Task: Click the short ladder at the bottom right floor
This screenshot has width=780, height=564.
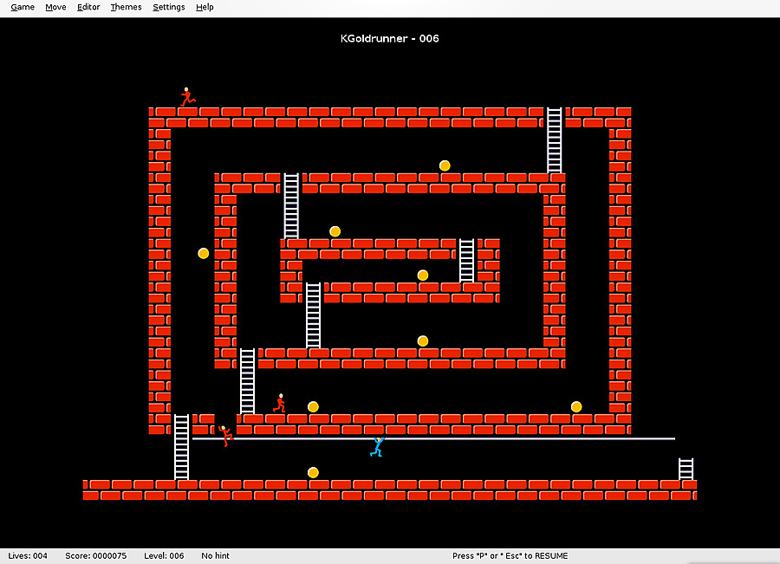Action: 686,469
